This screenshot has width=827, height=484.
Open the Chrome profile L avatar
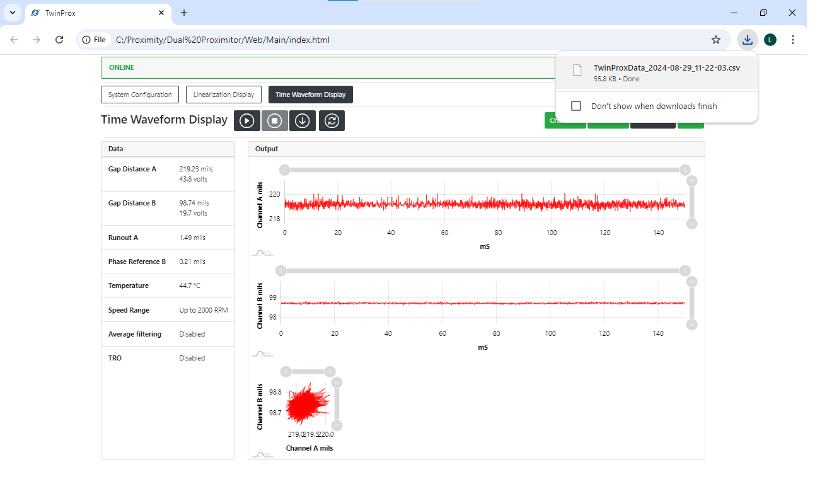pos(770,40)
